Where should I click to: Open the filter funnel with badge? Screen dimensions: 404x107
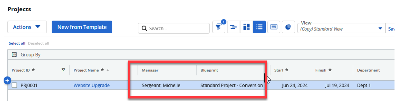(218, 27)
